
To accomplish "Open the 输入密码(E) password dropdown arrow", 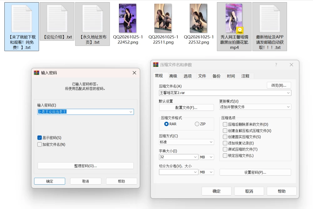I will (x=131, y=112).
